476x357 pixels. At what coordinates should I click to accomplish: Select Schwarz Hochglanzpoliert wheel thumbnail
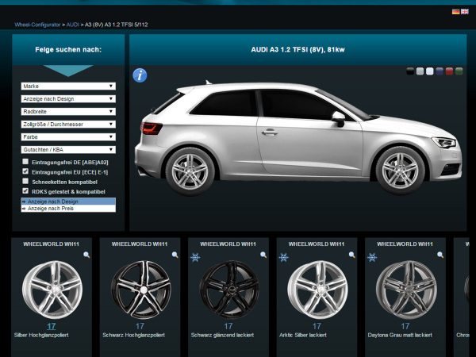click(x=141, y=290)
